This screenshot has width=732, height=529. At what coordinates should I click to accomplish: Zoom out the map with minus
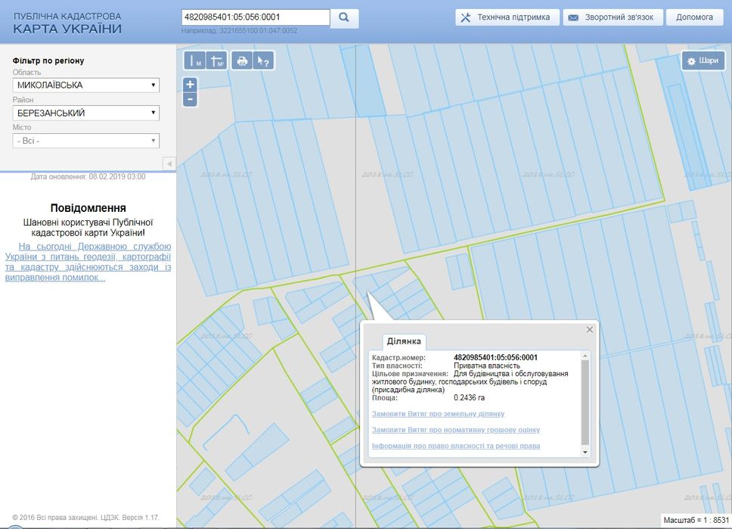pyautogui.click(x=190, y=99)
